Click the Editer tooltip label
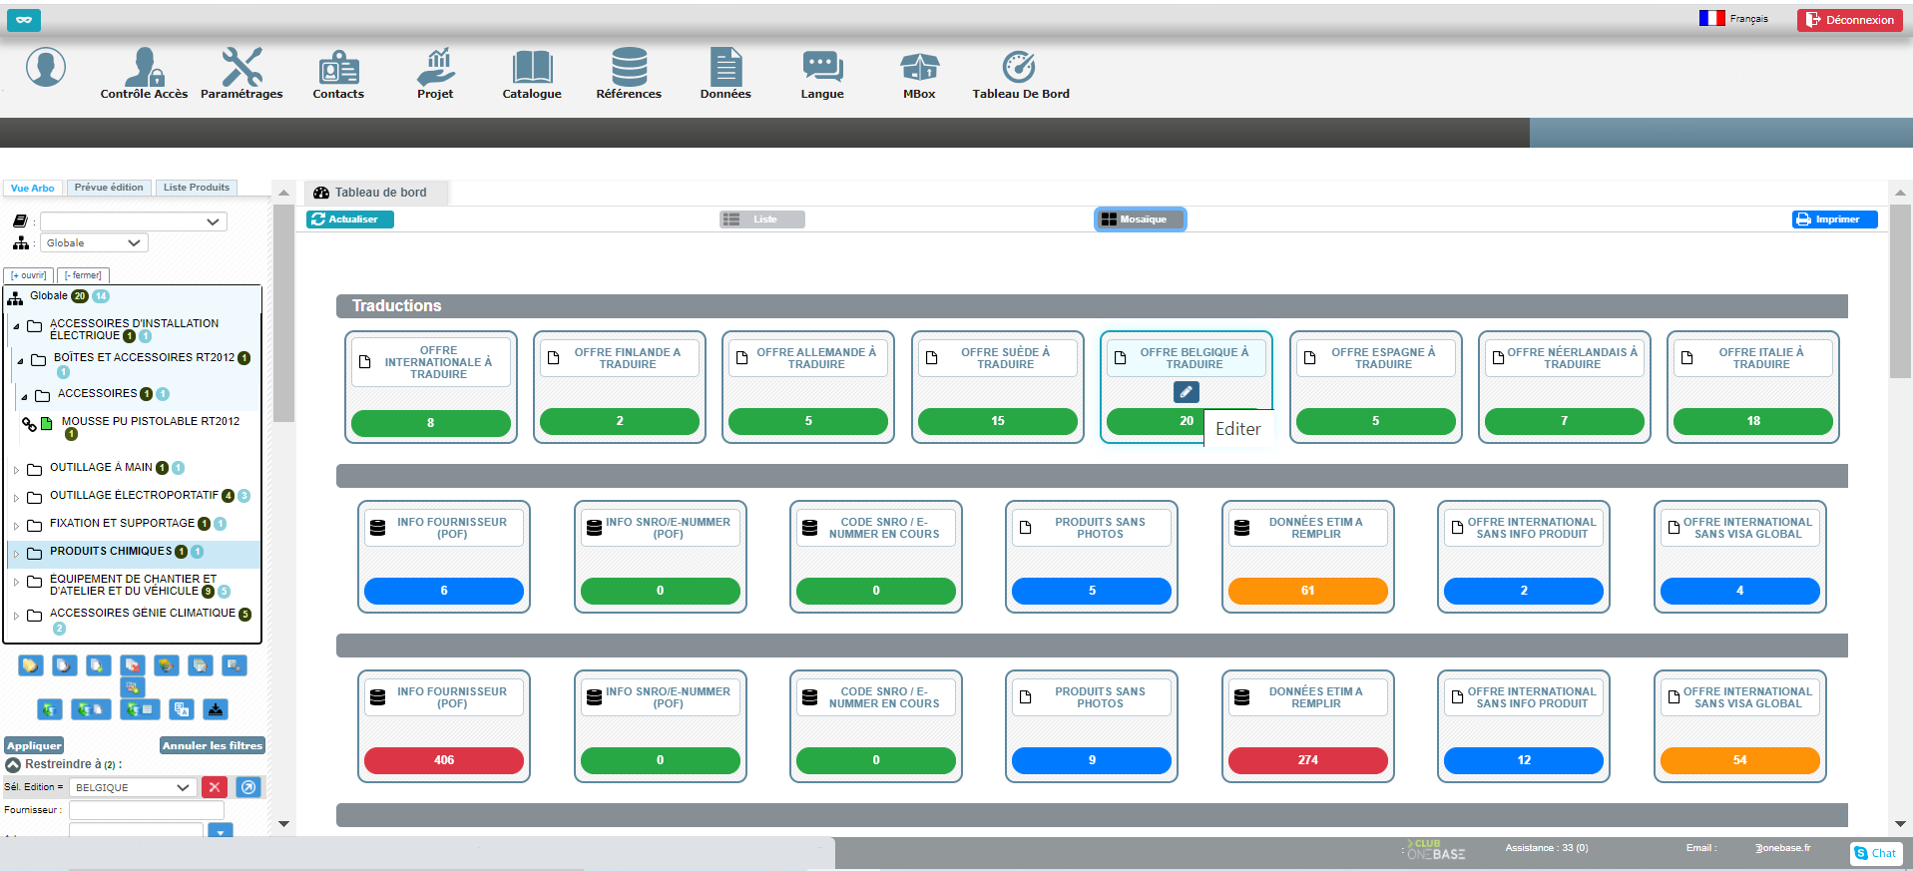This screenshot has width=1913, height=871. tap(1238, 429)
